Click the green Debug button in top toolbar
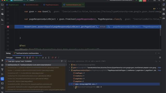 141,1
